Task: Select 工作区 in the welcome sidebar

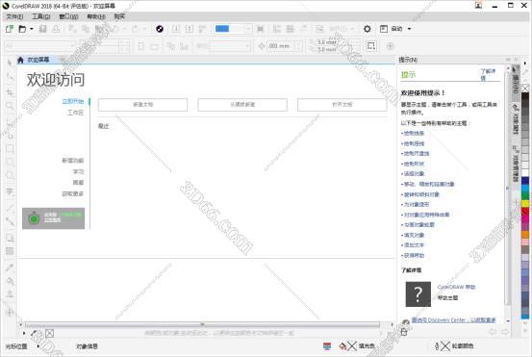Action: coord(75,113)
